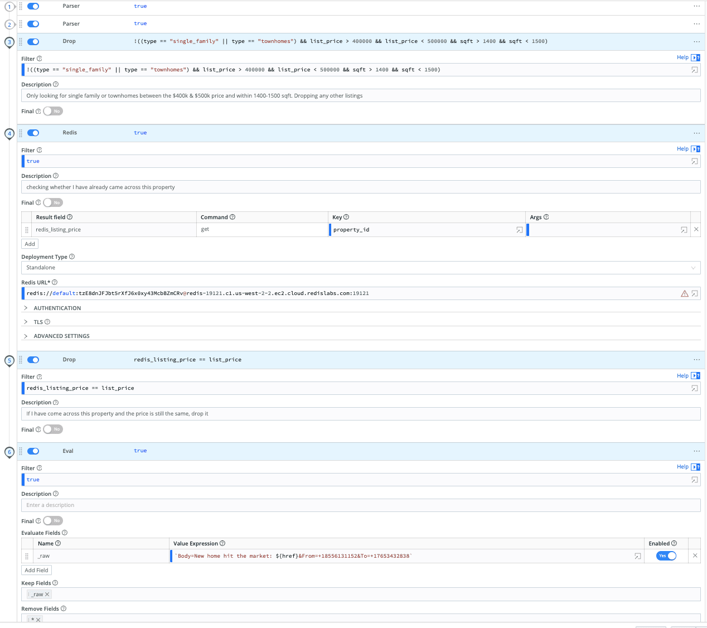Click help tooltip icon beside Deployment Type
707x628 pixels.
tap(72, 257)
